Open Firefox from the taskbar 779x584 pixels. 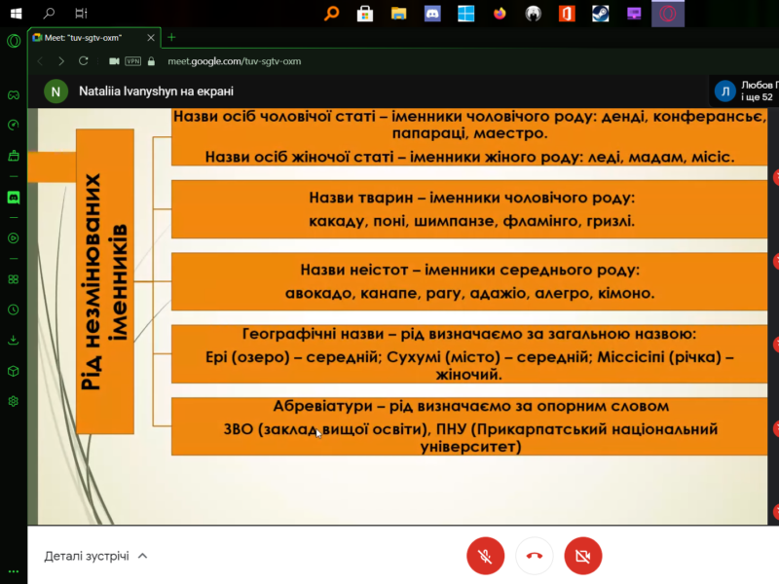click(498, 14)
